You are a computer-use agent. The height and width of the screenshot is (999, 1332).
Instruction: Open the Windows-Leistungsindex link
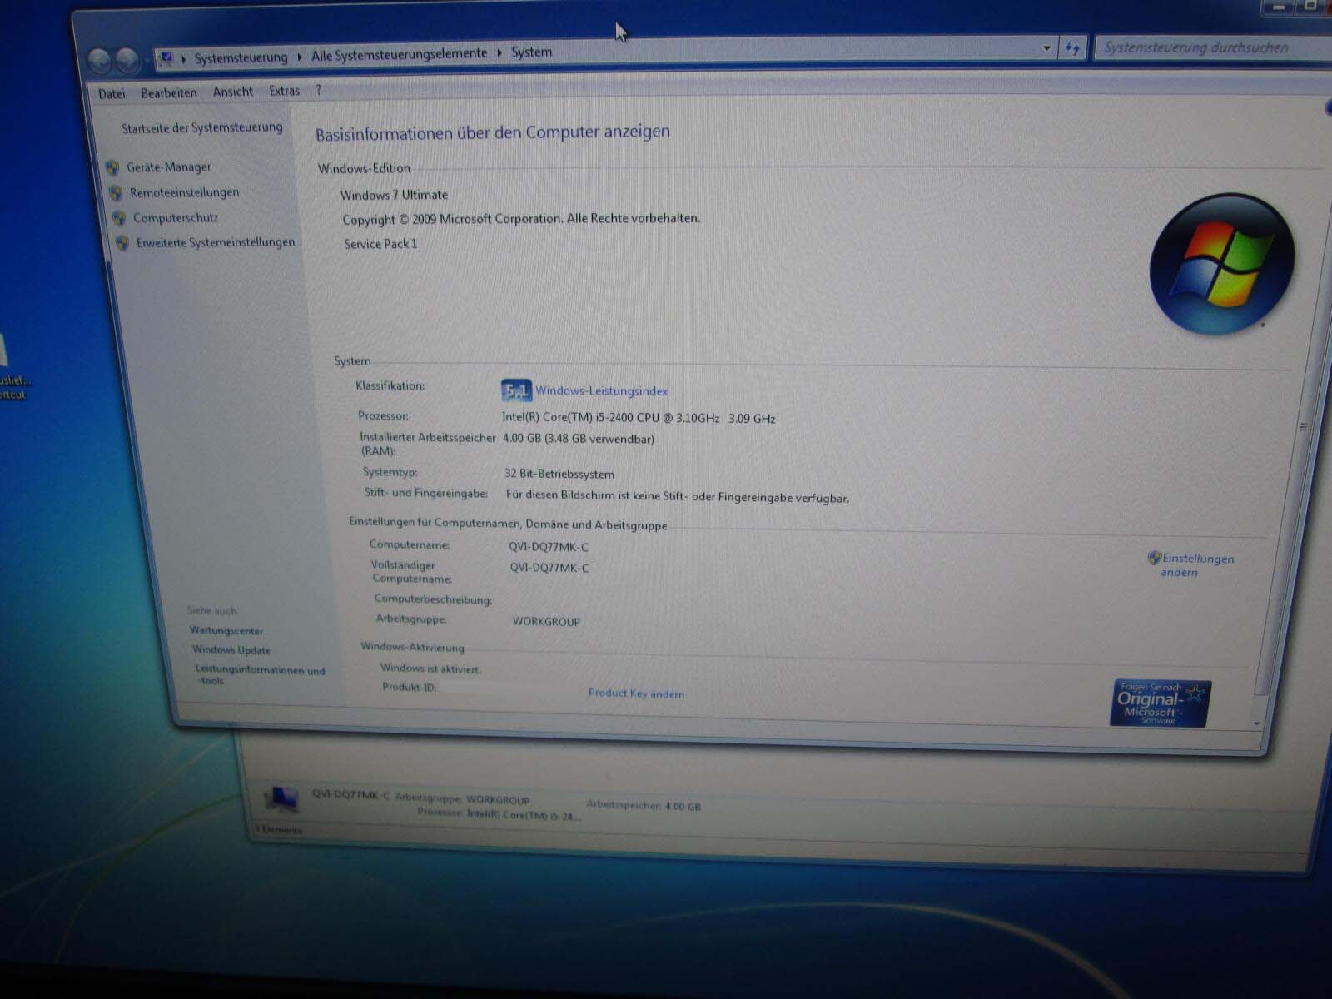point(601,390)
